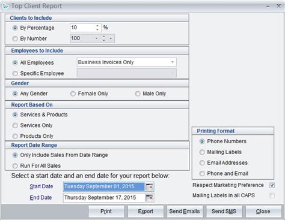285x220 pixels.
Task: Select the By Number radio button
Action: [15, 38]
